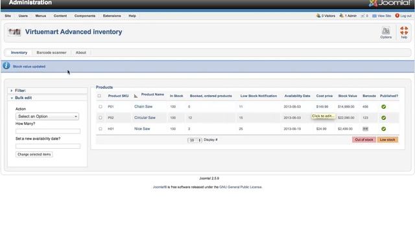
Task: Open the Select an Option action dropdown
Action: (47, 116)
